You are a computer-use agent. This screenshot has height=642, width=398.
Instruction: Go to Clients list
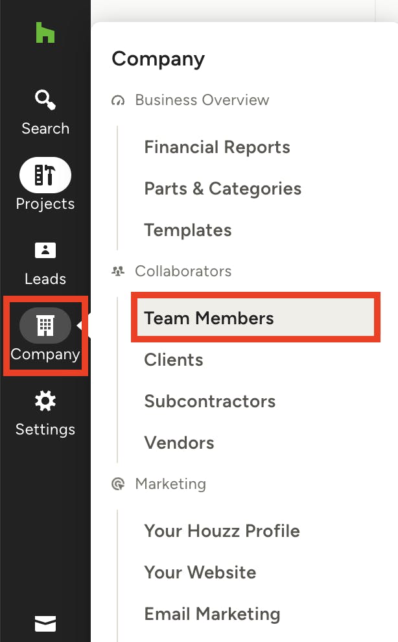click(x=174, y=359)
